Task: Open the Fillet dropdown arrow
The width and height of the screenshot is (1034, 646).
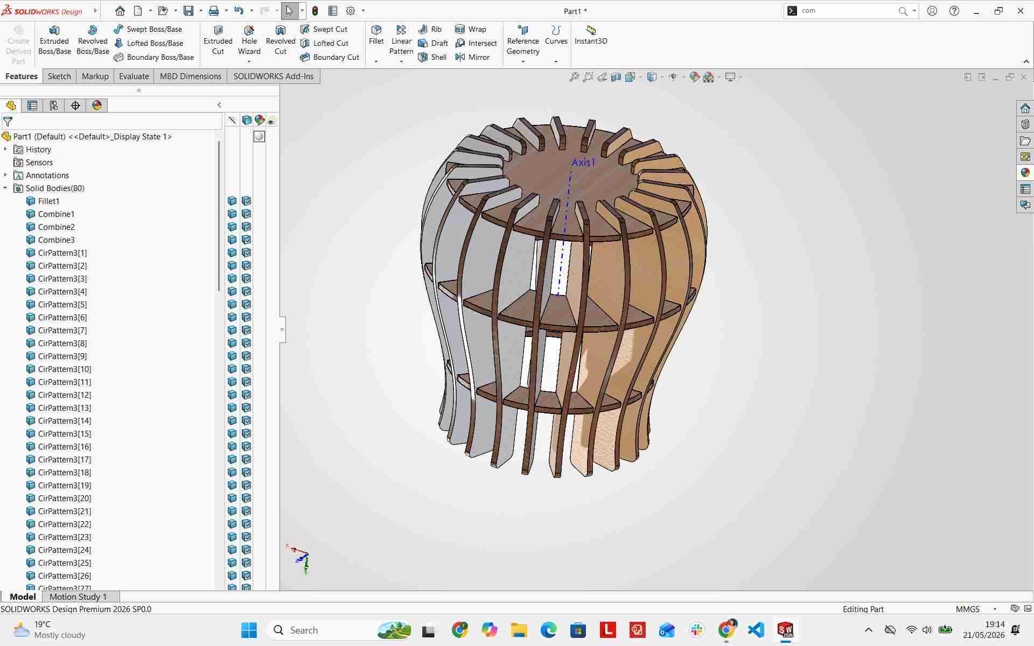Action: [x=376, y=61]
